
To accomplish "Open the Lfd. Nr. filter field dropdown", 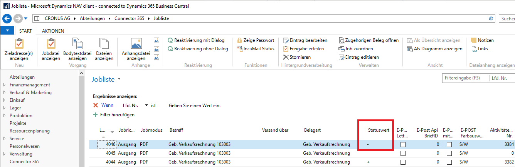I will [x=147, y=105].
